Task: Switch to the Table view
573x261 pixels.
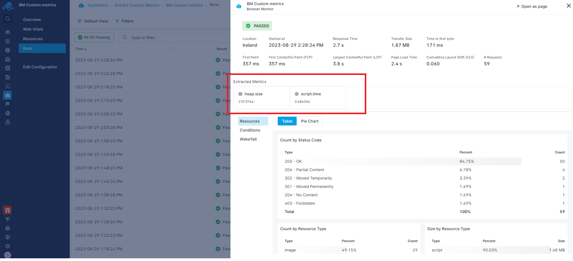Action: click(x=287, y=121)
